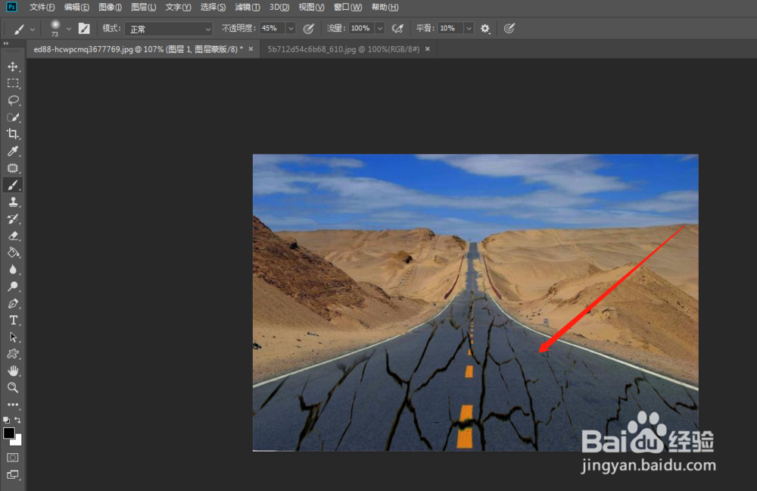
Task: Expand the opacity 45% slider arrow
Action: point(291,29)
